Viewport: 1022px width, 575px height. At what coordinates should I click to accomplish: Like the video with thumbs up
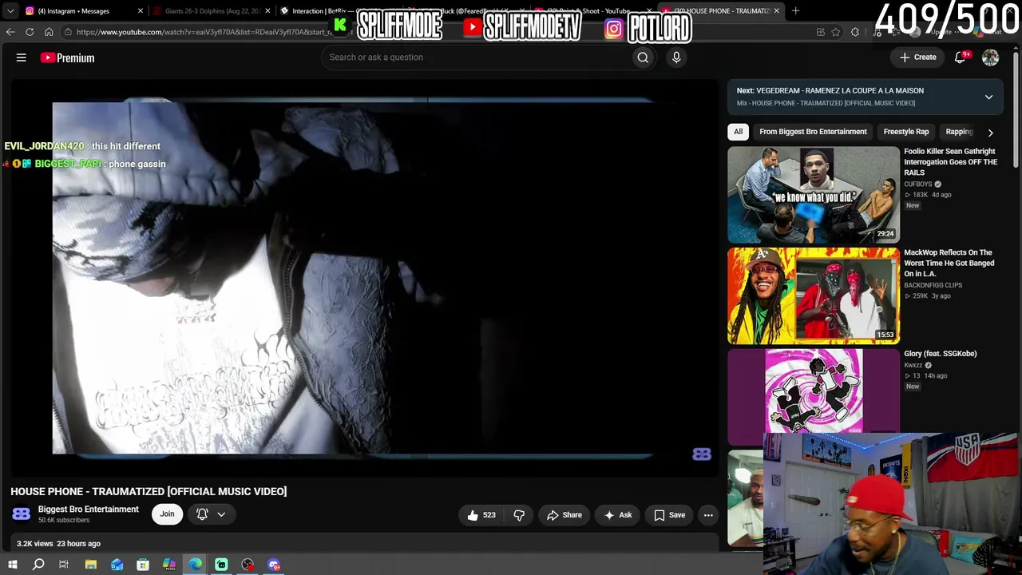click(x=481, y=515)
